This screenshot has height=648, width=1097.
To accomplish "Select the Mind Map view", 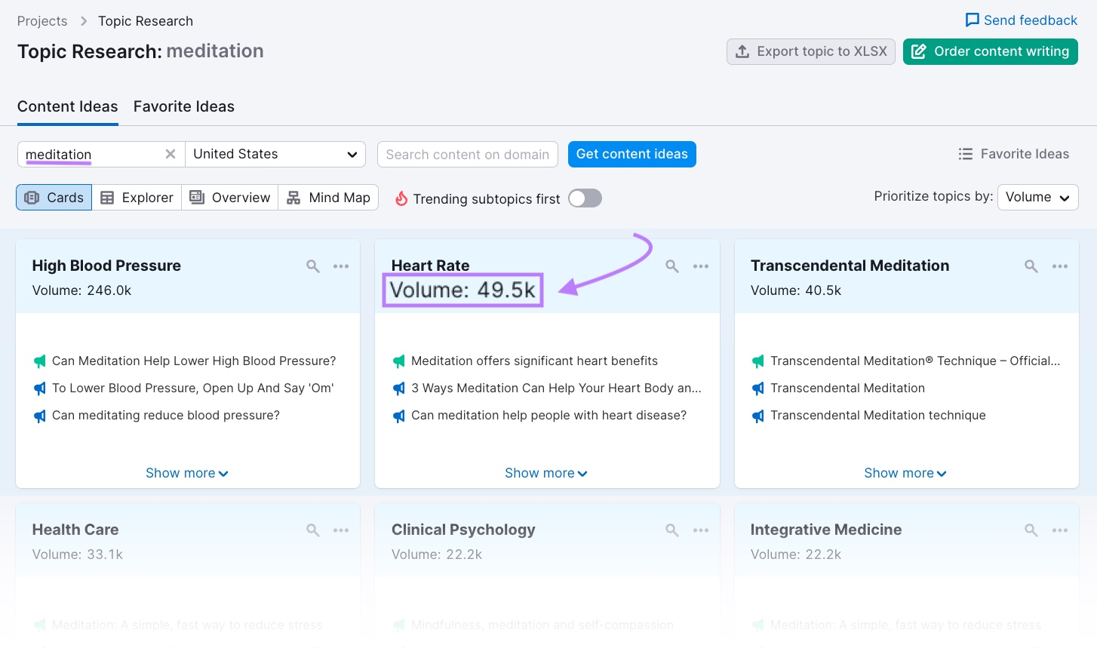I will coord(329,198).
